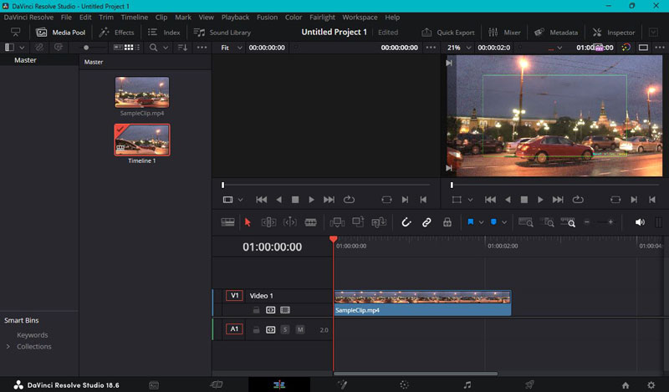Open the Color page icon

coord(404,384)
